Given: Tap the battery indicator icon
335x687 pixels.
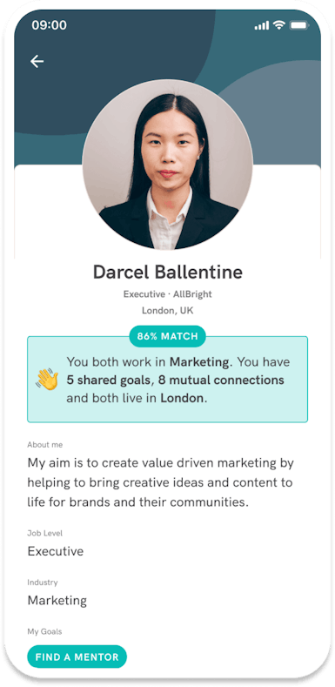Looking at the screenshot, I should [299, 25].
